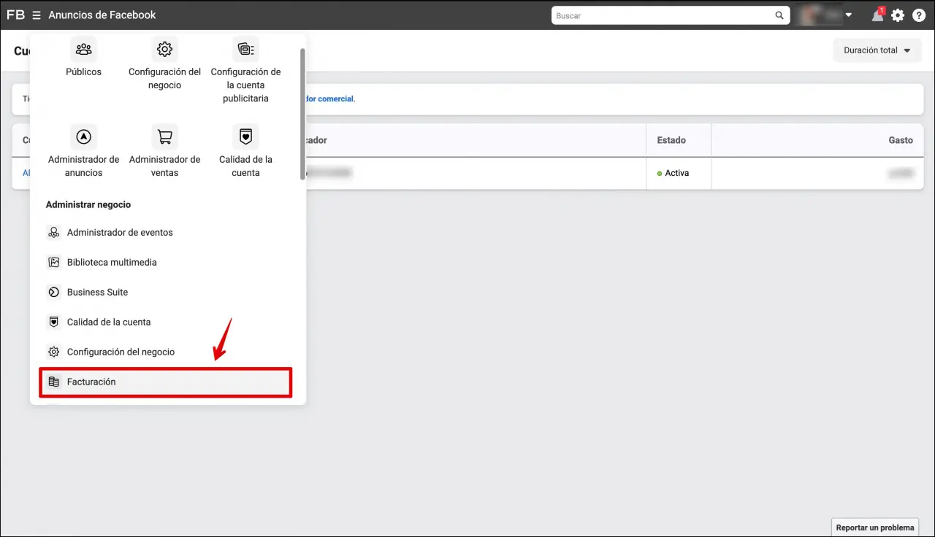This screenshot has width=935, height=537.
Task: Click Configuración del negocio list gear icon
Action: coord(53,352)
